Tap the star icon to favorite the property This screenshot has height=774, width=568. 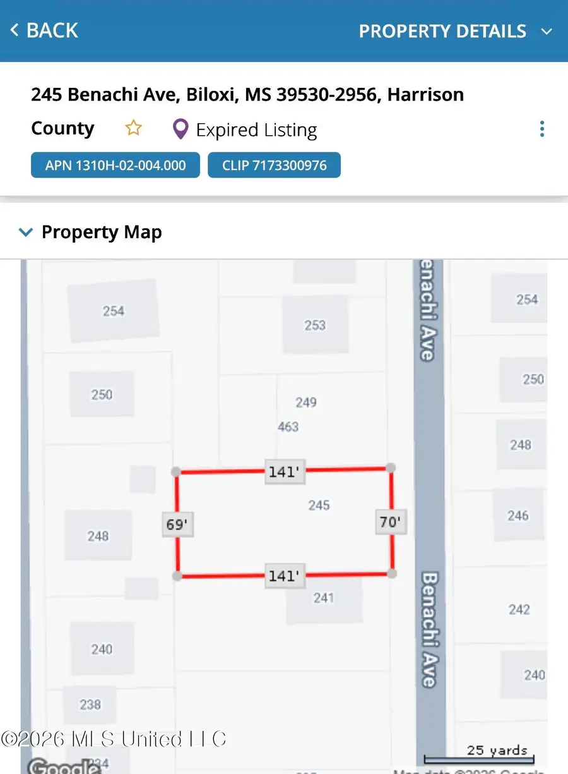(x=133, y=128)
